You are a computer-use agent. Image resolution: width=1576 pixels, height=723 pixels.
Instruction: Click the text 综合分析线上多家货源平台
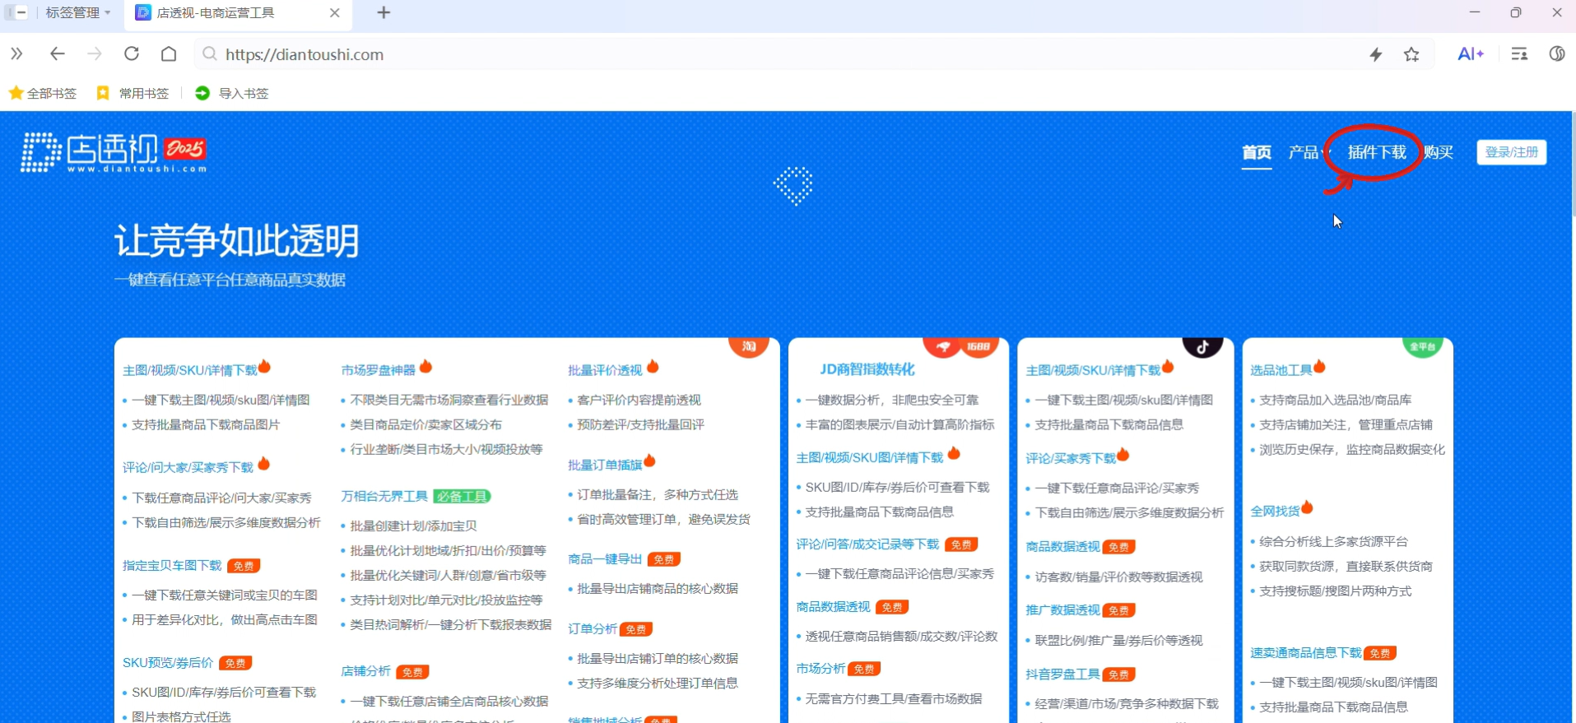[x=1333, y=541]
